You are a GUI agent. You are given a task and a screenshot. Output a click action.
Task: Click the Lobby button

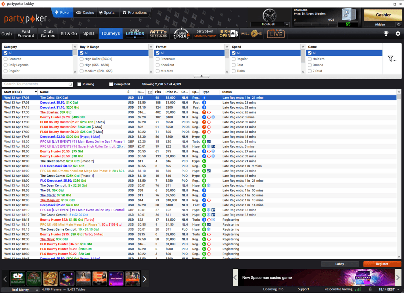(340, 264)
